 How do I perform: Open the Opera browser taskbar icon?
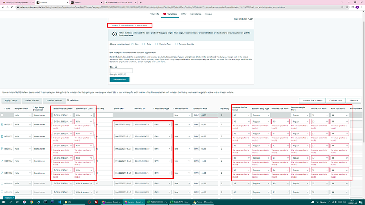pos(89,202)
